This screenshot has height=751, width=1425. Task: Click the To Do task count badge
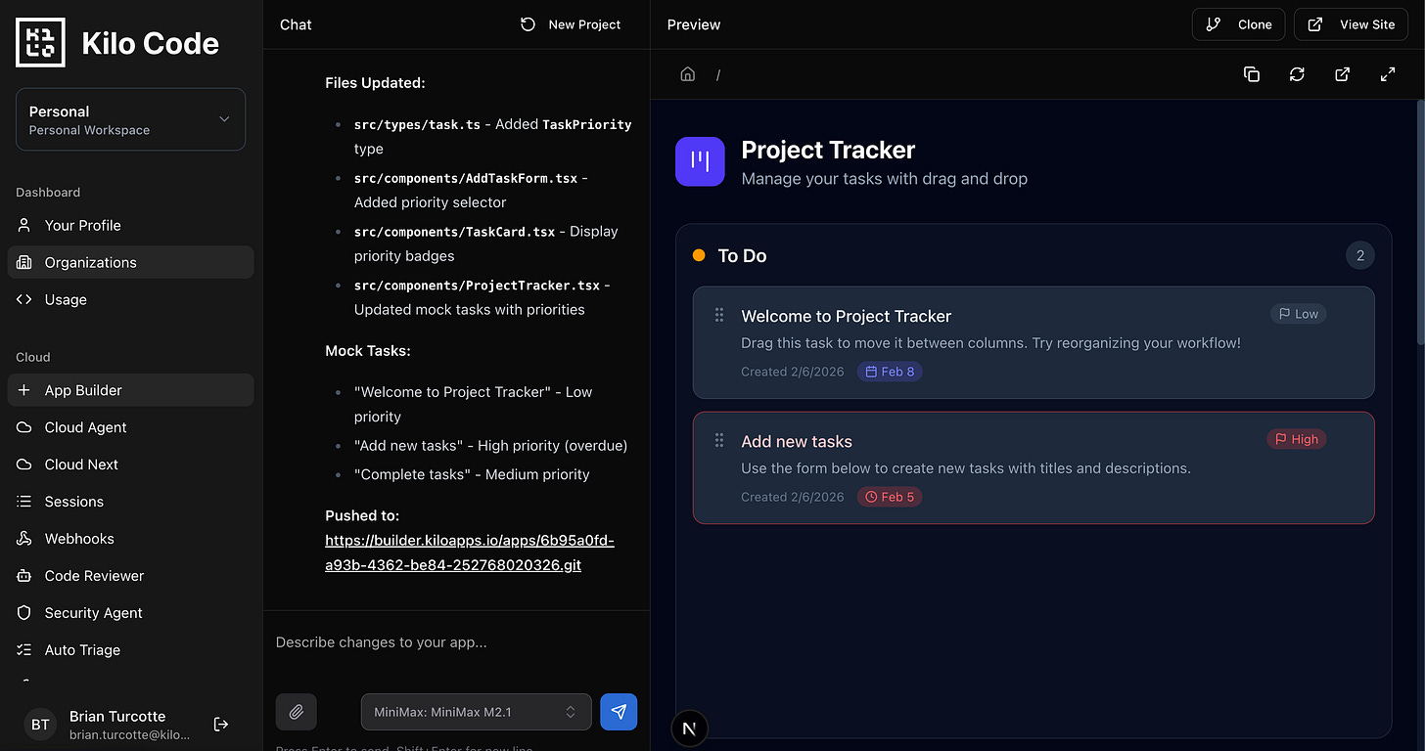point(1360,255)
